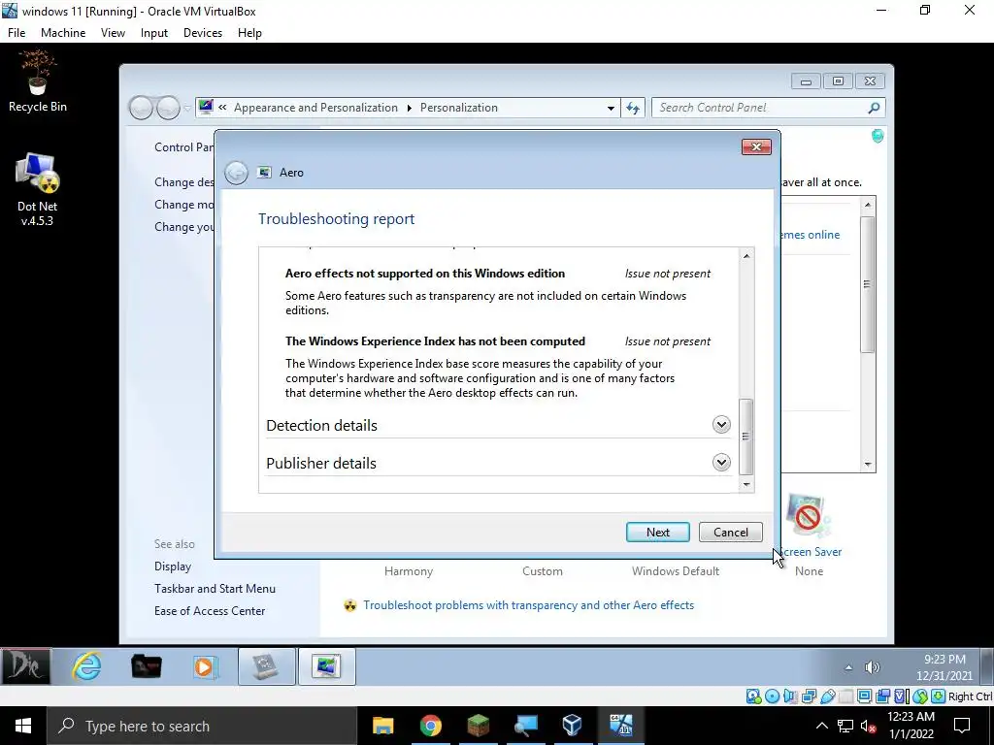Open the folder icon in guest taskbar
This screenshot has width=994, height=745.
click(x=146, y=666)
